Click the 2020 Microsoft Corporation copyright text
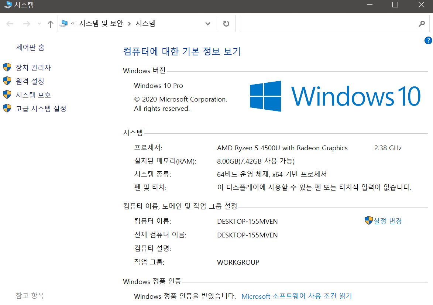 181,104
